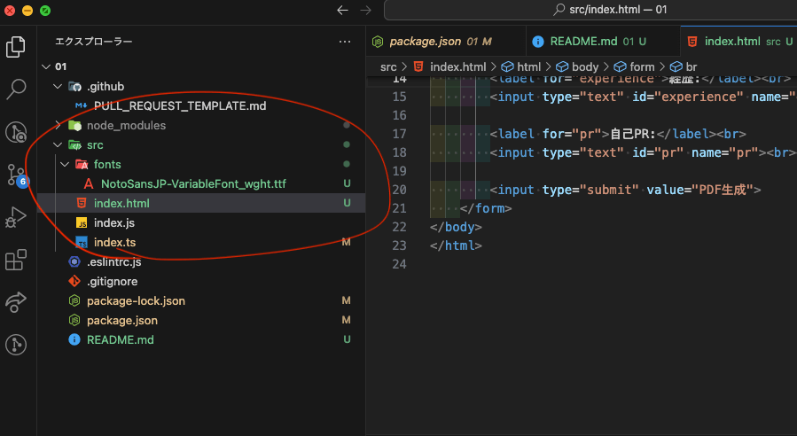Click the label line containing 自己PR
797x436 pixels.
(x=618, y=134)
